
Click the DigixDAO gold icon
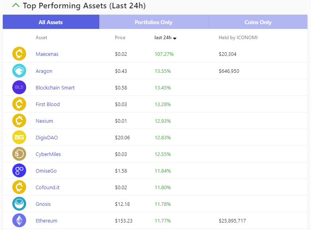[x=19, y=137]
